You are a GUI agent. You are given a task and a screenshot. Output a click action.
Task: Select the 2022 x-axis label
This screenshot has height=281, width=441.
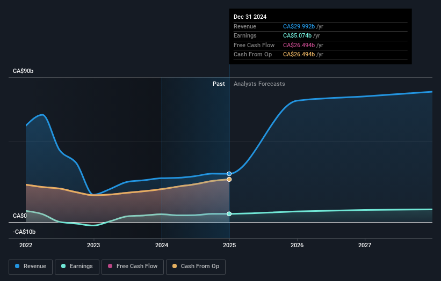[26, 246]
